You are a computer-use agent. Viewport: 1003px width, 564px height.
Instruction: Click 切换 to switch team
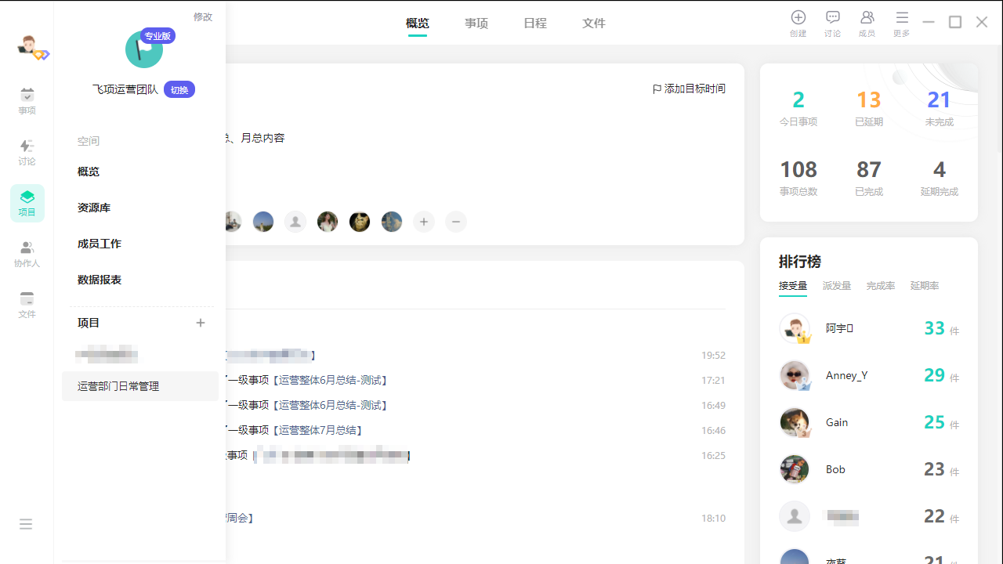(x=179, y=90)
